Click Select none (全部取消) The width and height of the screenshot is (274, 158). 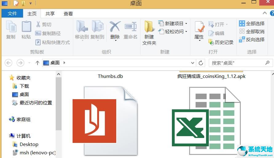(252, 31)
